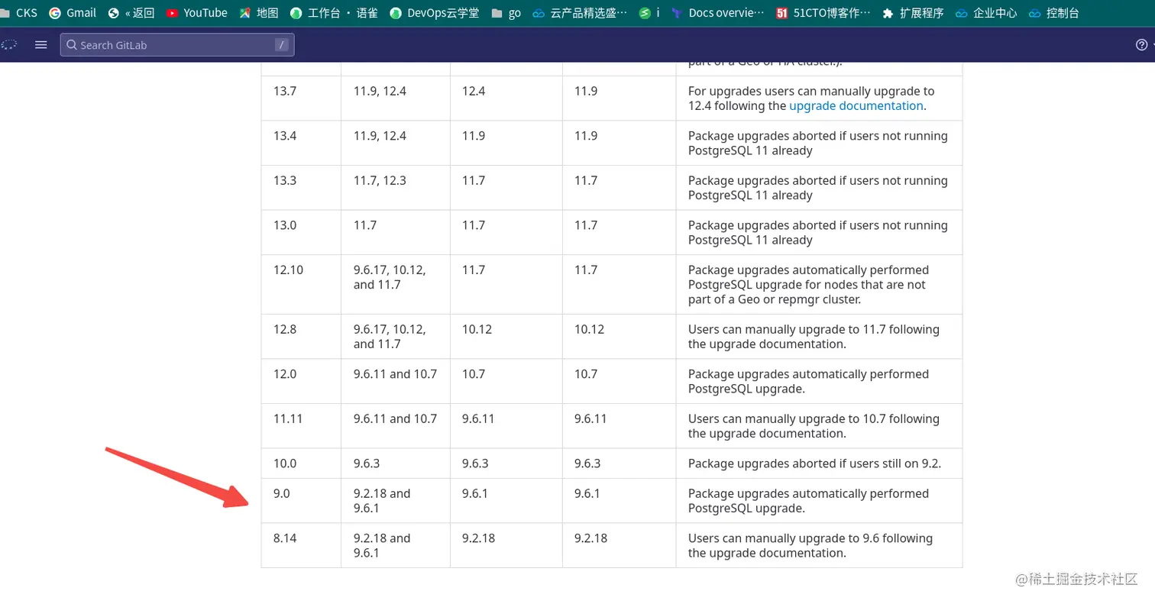Follow the upgrade documentation link
Screen dimensions: 1155x604
tap(856, 106)
